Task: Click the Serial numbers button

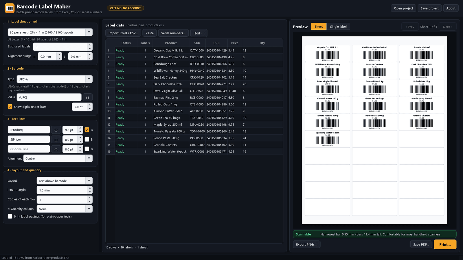Action: pyautogui.click(x=173, y=33)
